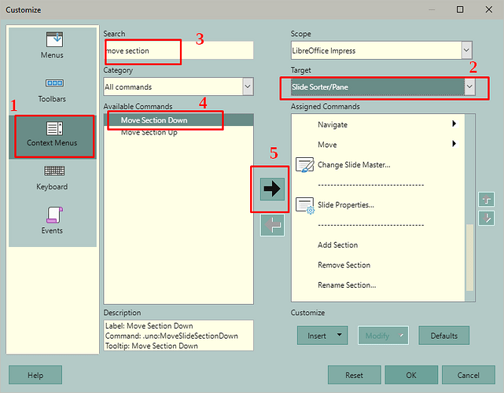This screenshot has height=393, width=504.
Task: Open the Target Slide Sorter/Pane dropdown
Action: coord(383,86)
